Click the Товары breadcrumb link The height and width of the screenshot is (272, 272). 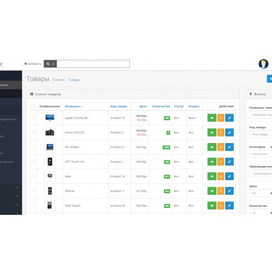[x=74, y=80]
